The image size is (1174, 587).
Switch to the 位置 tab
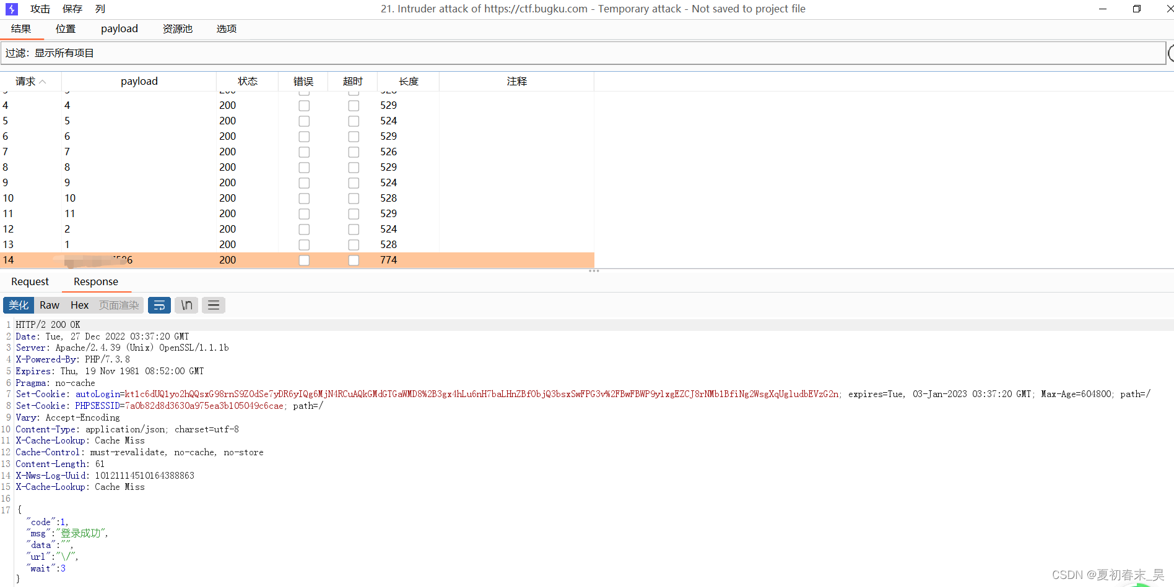pyautogui.click(x=66, y=29)
